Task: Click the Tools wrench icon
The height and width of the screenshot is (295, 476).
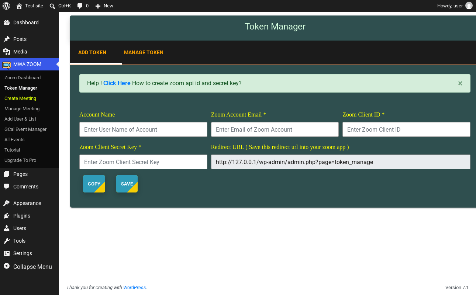Action: [7, 241]
